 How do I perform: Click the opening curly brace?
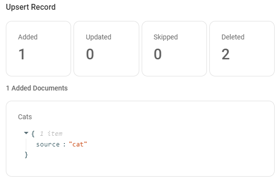point(33,134)
